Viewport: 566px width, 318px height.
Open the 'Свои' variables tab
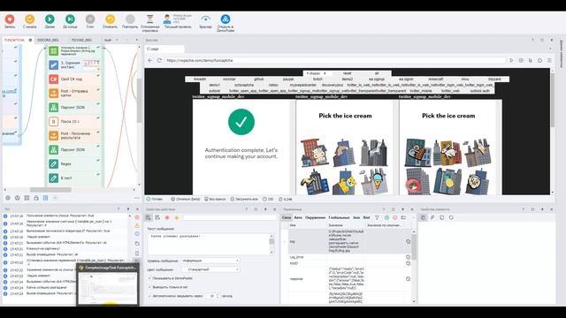pos(287,218)
